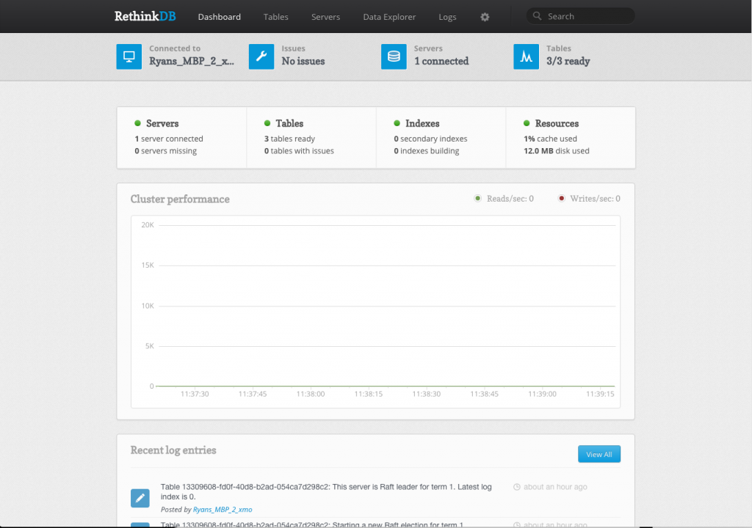Click the 20K axis label
This screenshot has width=752, height=528.
click(x=148, y=224)
